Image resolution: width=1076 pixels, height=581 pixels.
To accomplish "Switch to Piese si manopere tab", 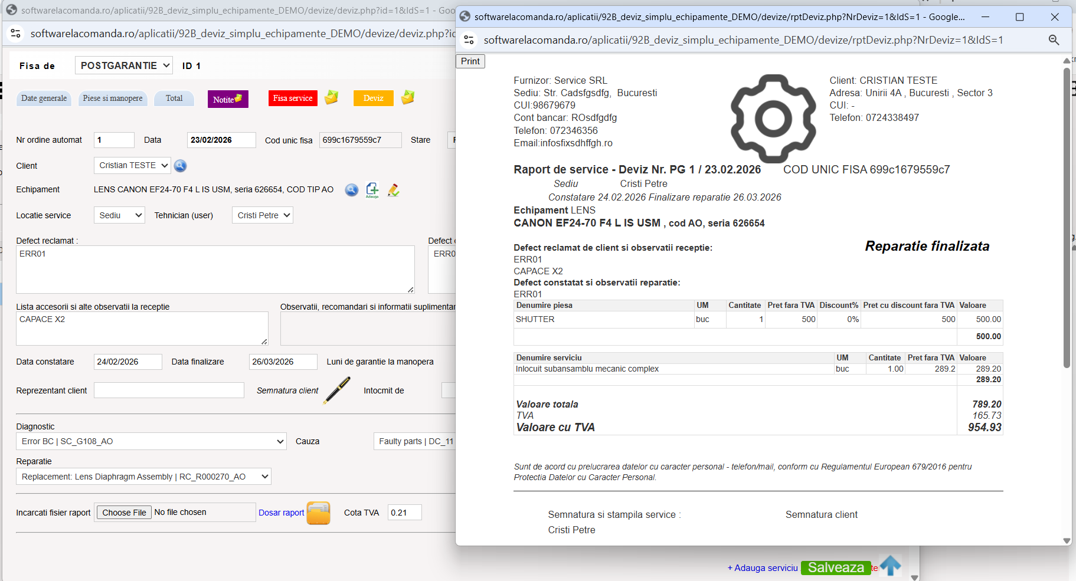I will [x=113, y=99].
